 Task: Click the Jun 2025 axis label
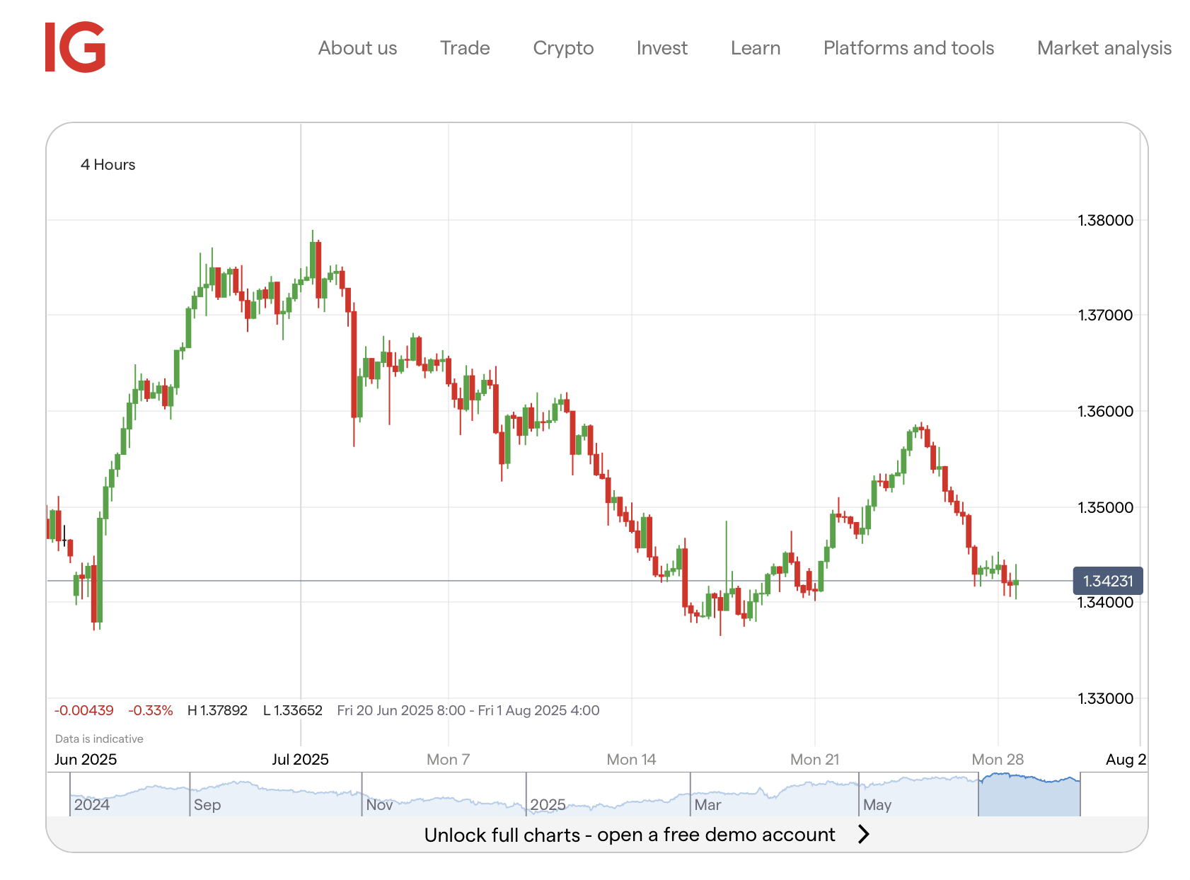(86, 760)
